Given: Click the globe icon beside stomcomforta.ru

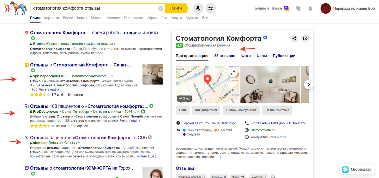Looking at the screenshot, I should tap(247, 130).
